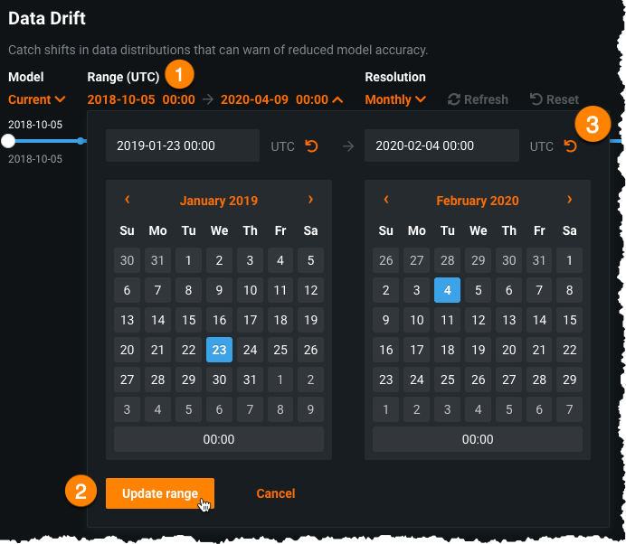The image size is (626, 544).
Task: Collapse the Range date picker chevron
Action: pyautogui.click(x=337, y=99)
